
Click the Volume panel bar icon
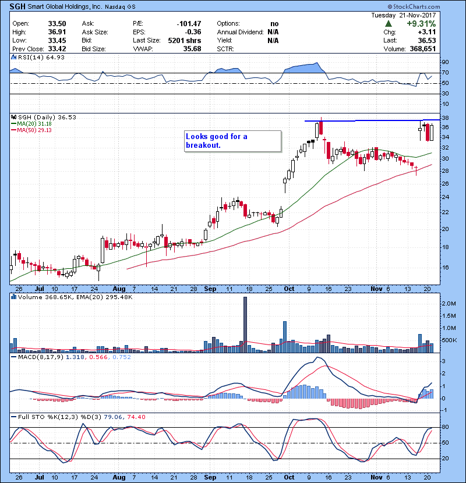point(13,297)
